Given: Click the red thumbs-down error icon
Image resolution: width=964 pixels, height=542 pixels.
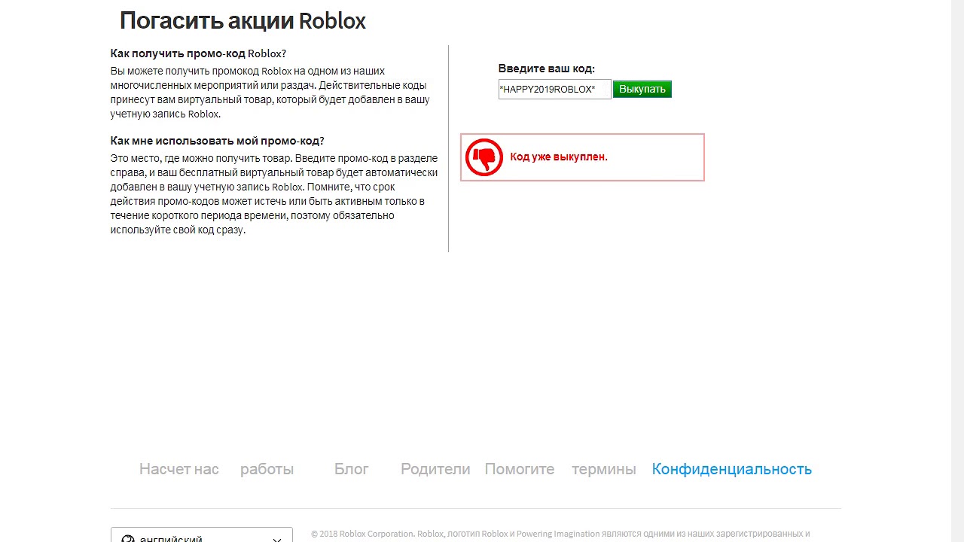Looking at the screenshot, I should [x=484, y=157].
